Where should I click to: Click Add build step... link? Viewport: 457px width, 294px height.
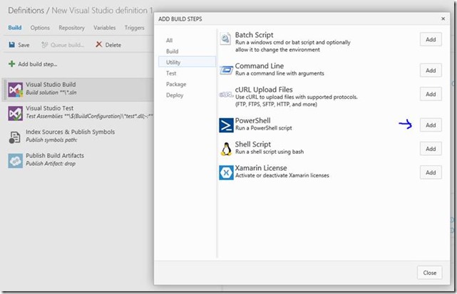coord(38,64)
